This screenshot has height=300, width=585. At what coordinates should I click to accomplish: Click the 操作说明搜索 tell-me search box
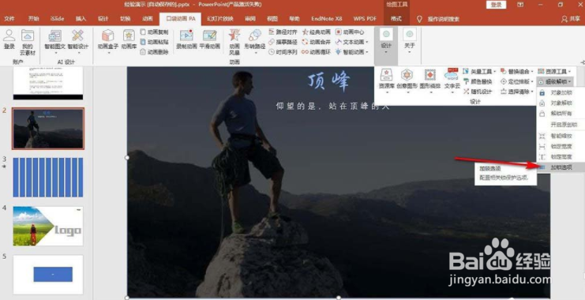coord(439,19)
